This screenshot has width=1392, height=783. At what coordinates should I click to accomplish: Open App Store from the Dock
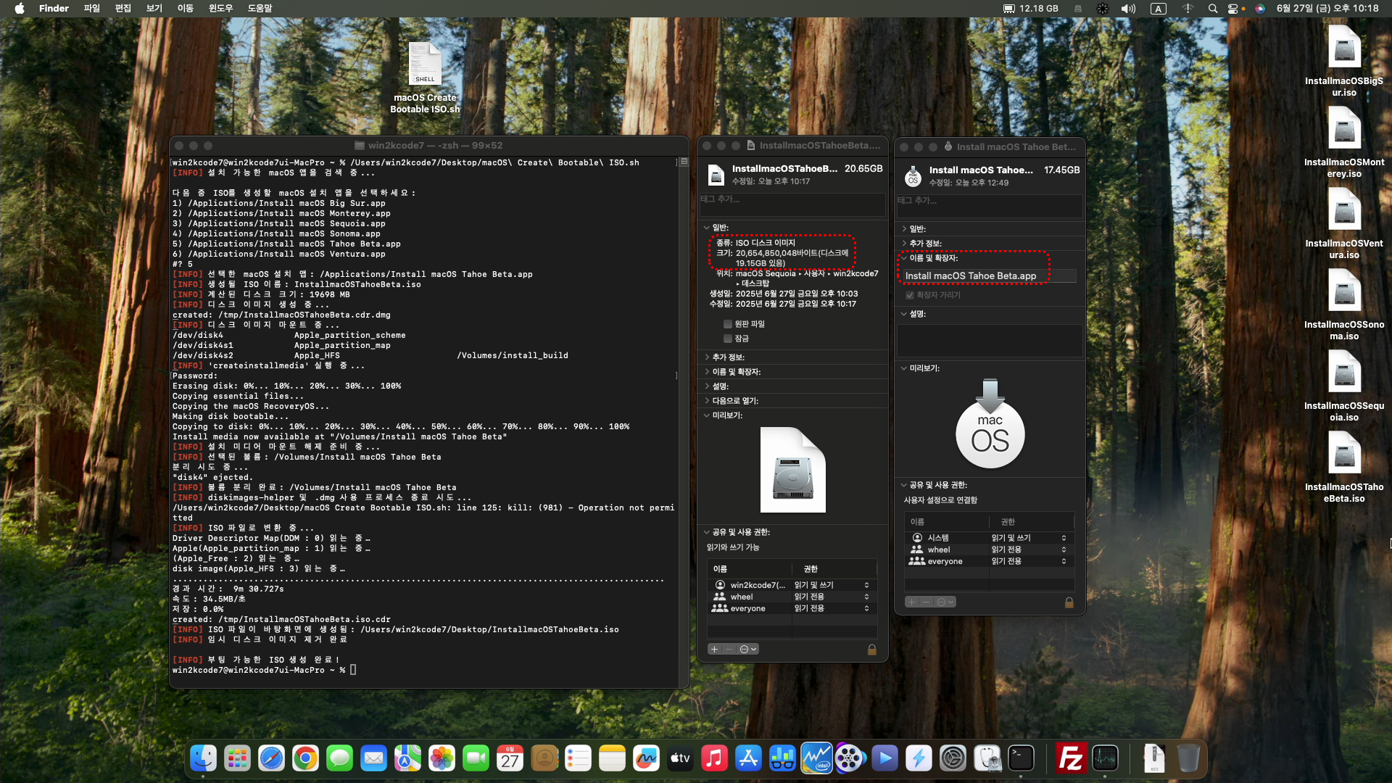pos(748,758)
